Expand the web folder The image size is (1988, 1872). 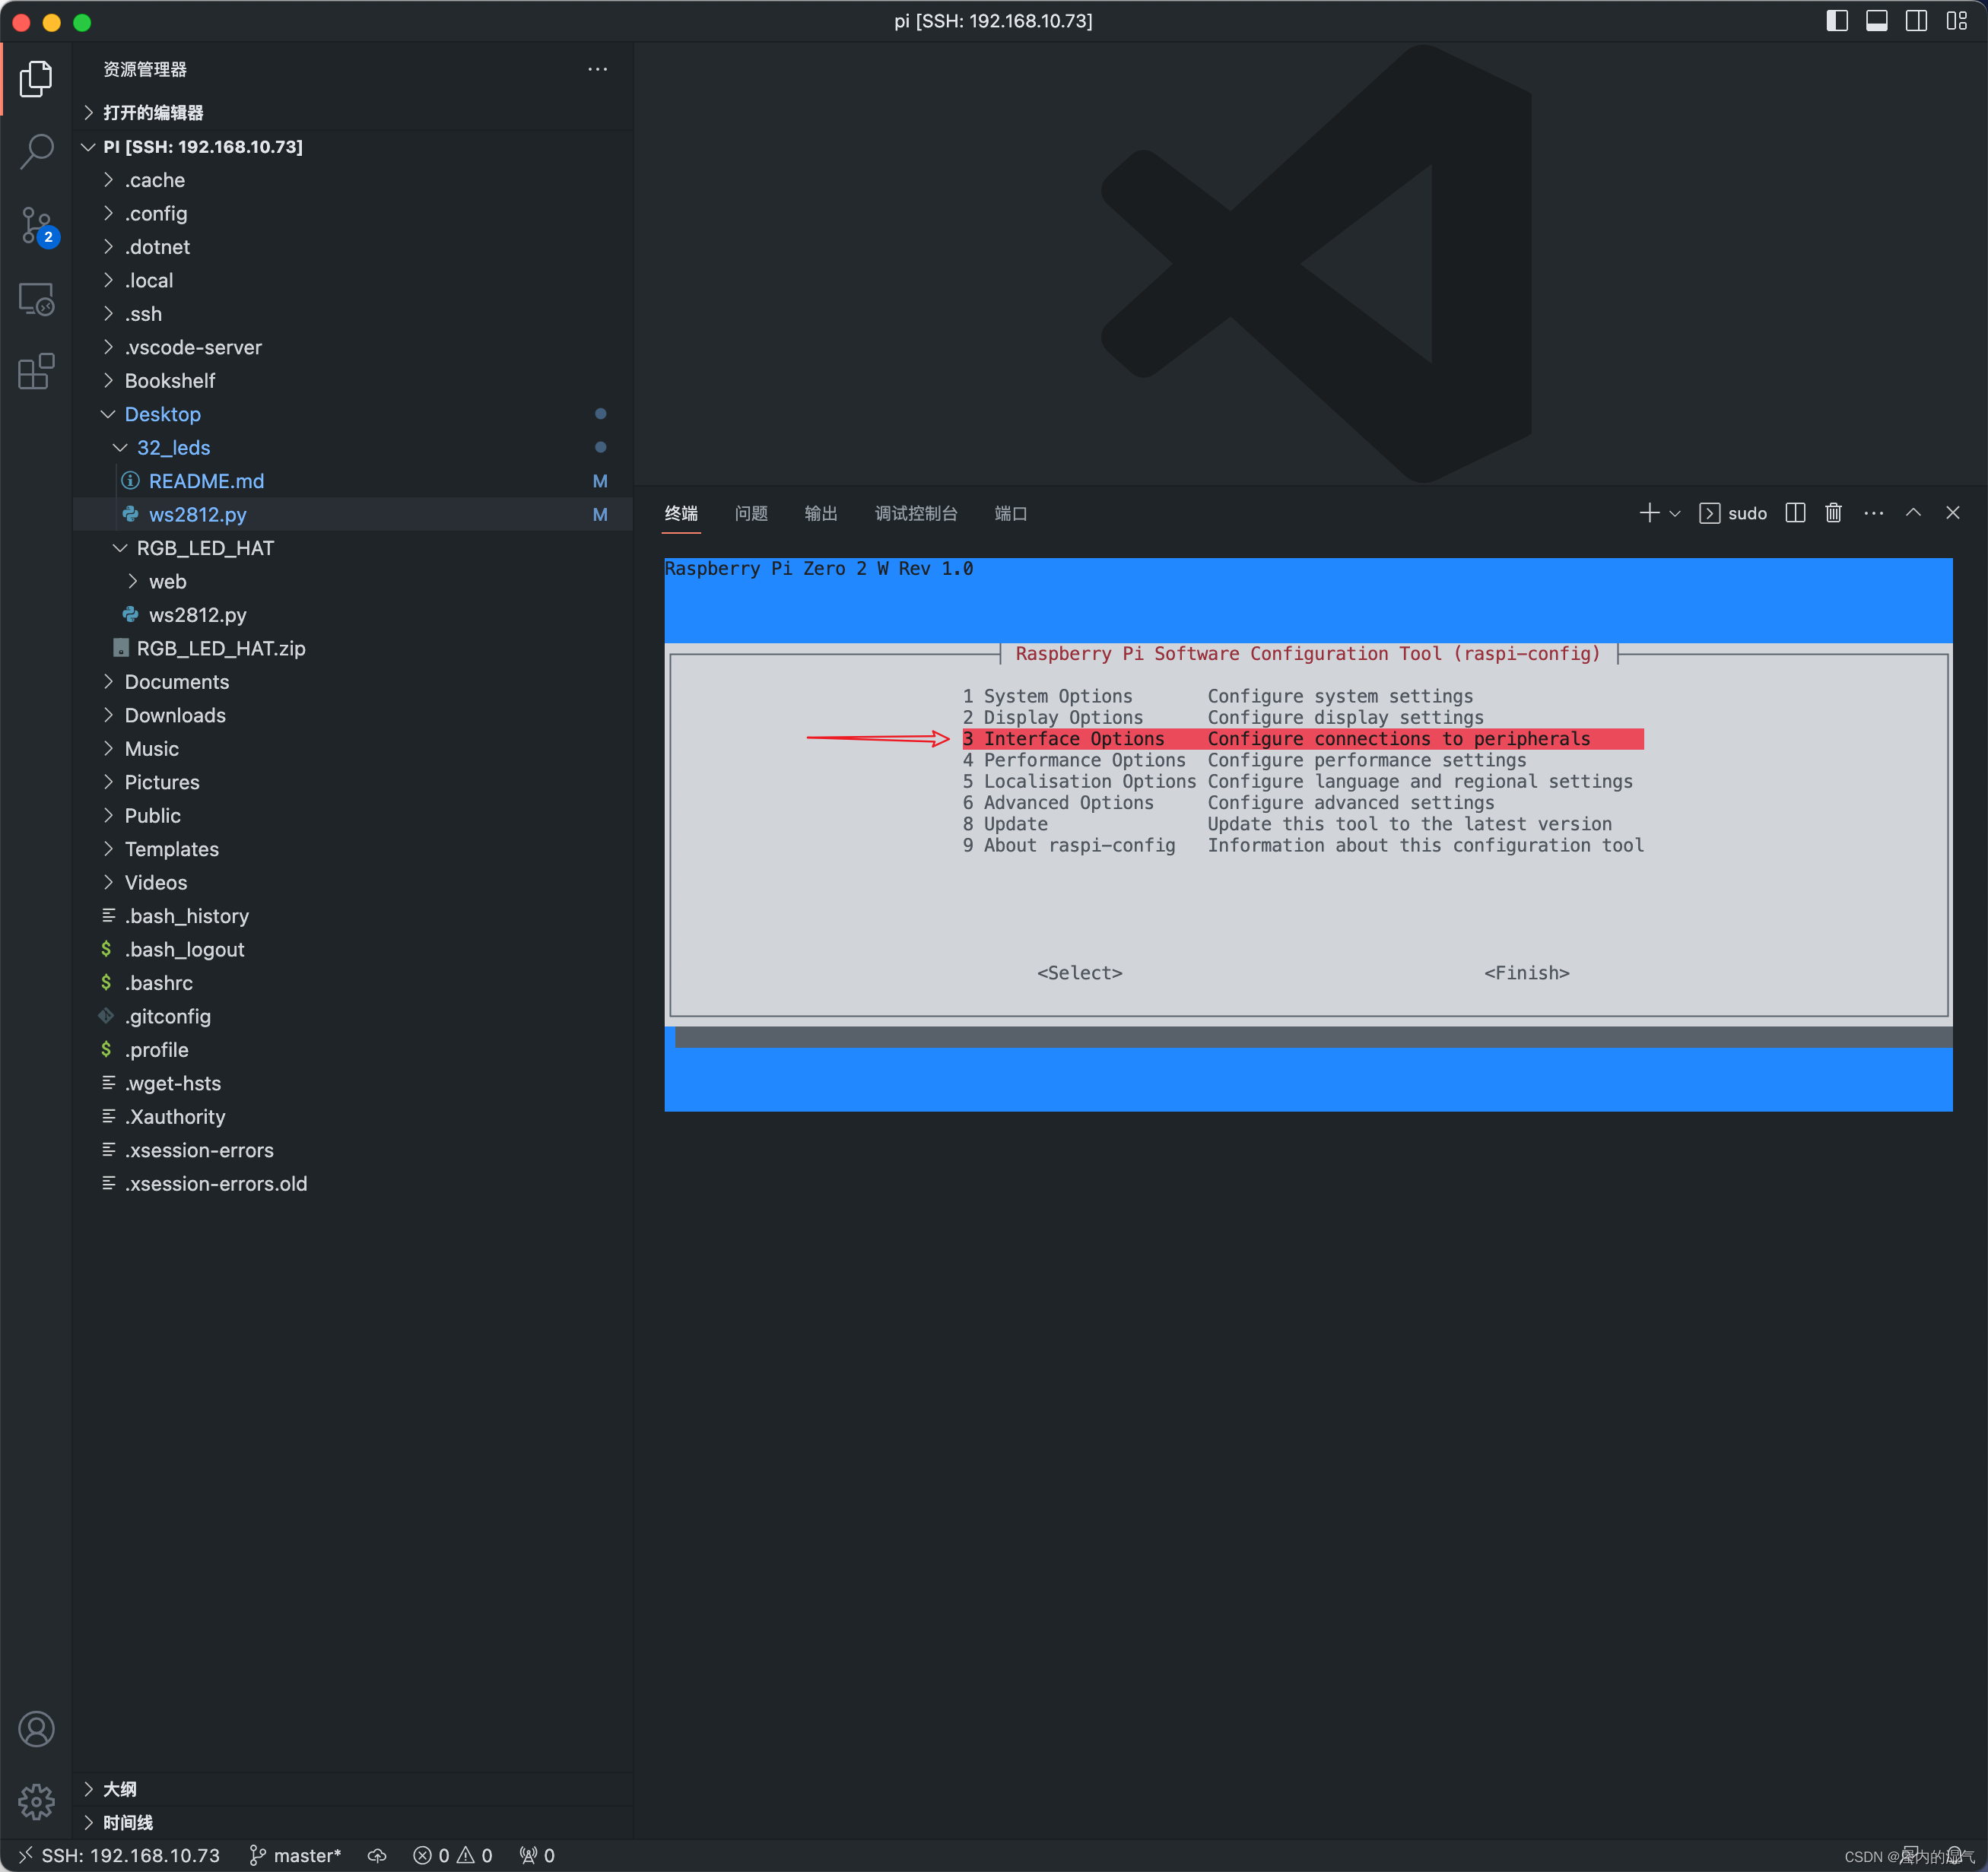click(x=353, y=581)
